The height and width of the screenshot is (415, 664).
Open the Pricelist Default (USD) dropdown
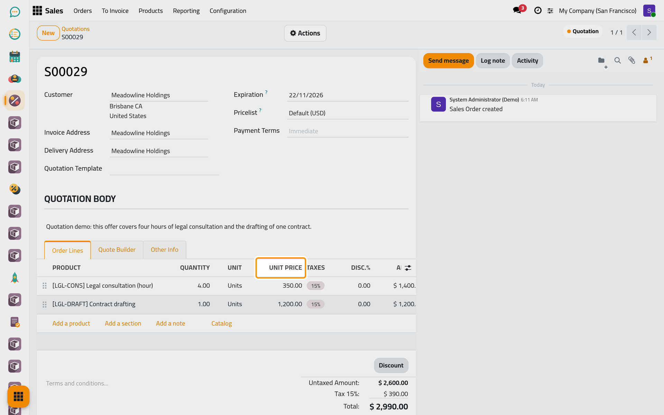coord(348,113)
